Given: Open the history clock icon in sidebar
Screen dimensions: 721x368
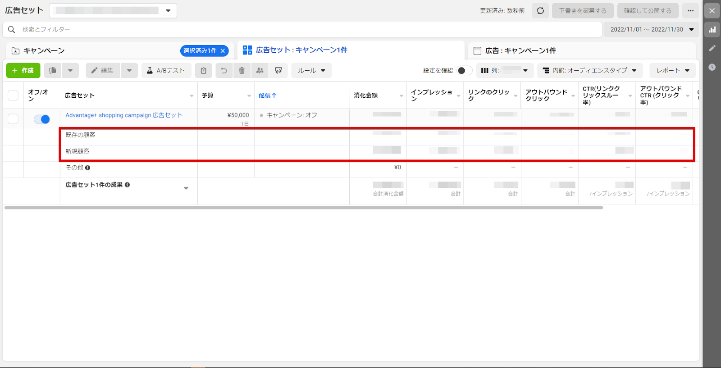Looking at the screenshot, I should click(x=712, y=67).
